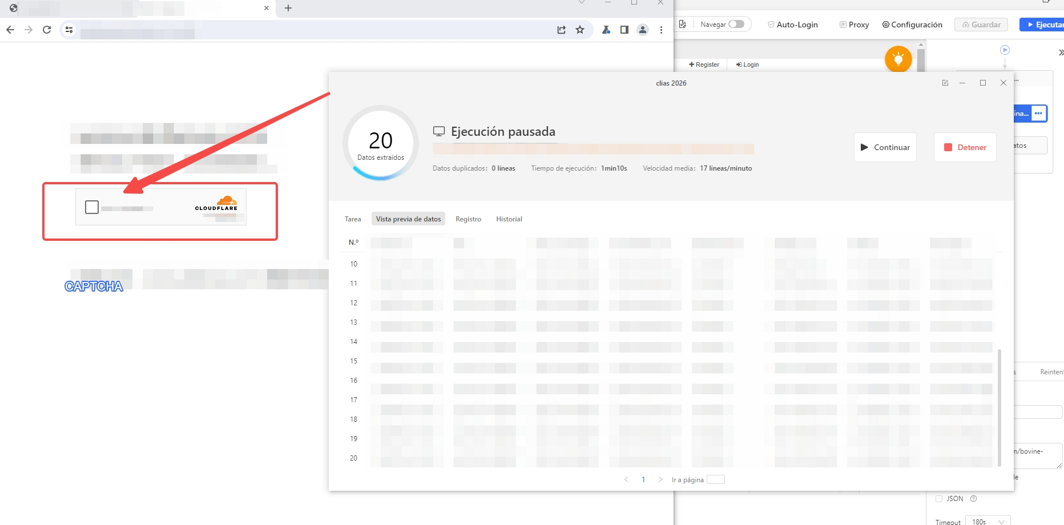Open the Timeout 180s dropdown

pyautogui.click(x=988, y=522)
